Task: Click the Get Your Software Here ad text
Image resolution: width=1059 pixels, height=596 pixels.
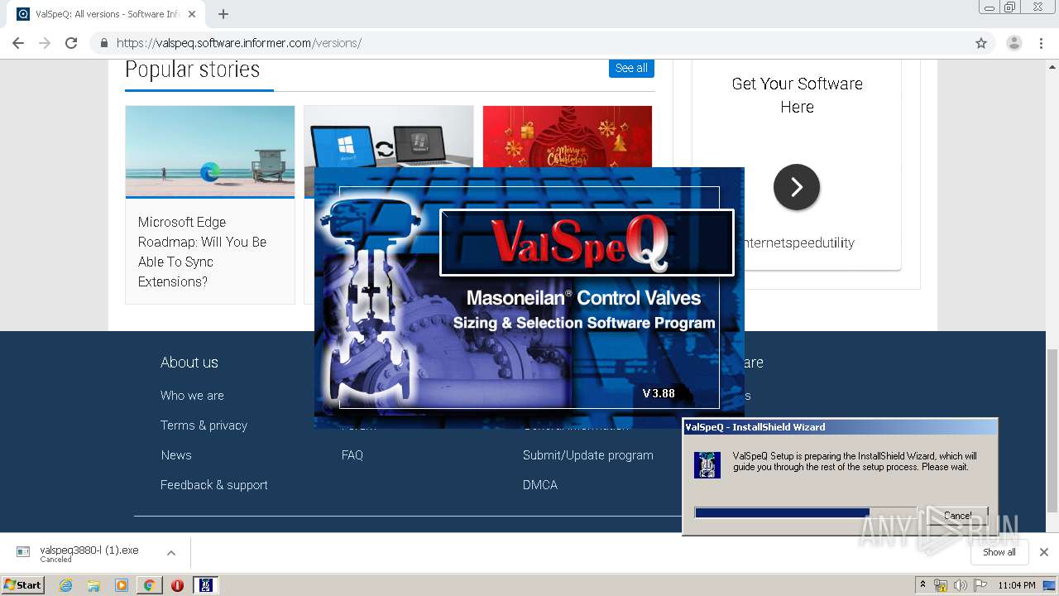Action: 797,95
